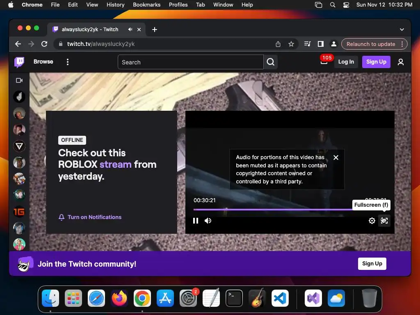Launch Firefox from the dock
This screenshot has height=315, width=420.
click(x=119, y=298)
